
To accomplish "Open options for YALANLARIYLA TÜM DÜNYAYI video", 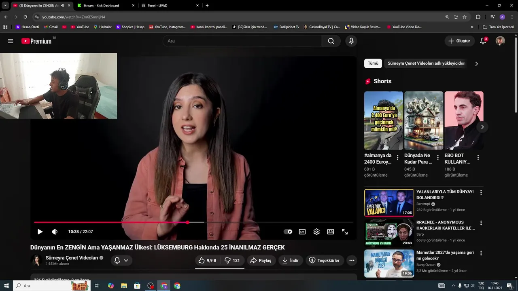I will [481, 193].
